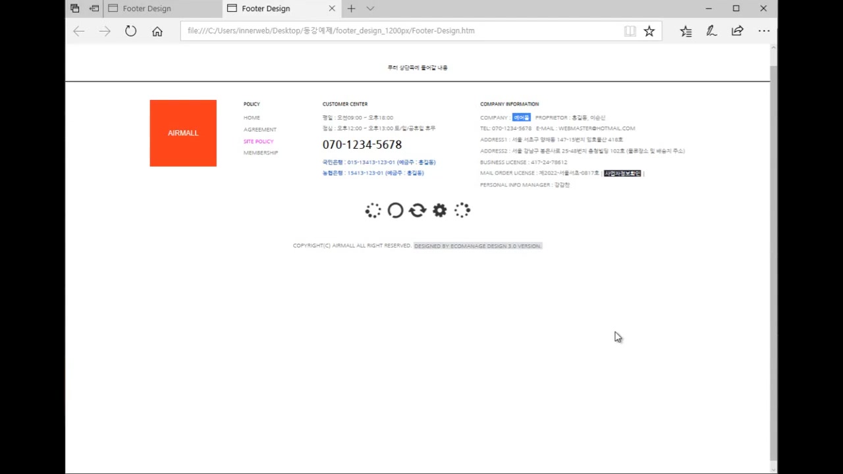Screen dimensions: 843x474
Task: Open the Hub favorites panel icon
Action: [x=686, y=30]
